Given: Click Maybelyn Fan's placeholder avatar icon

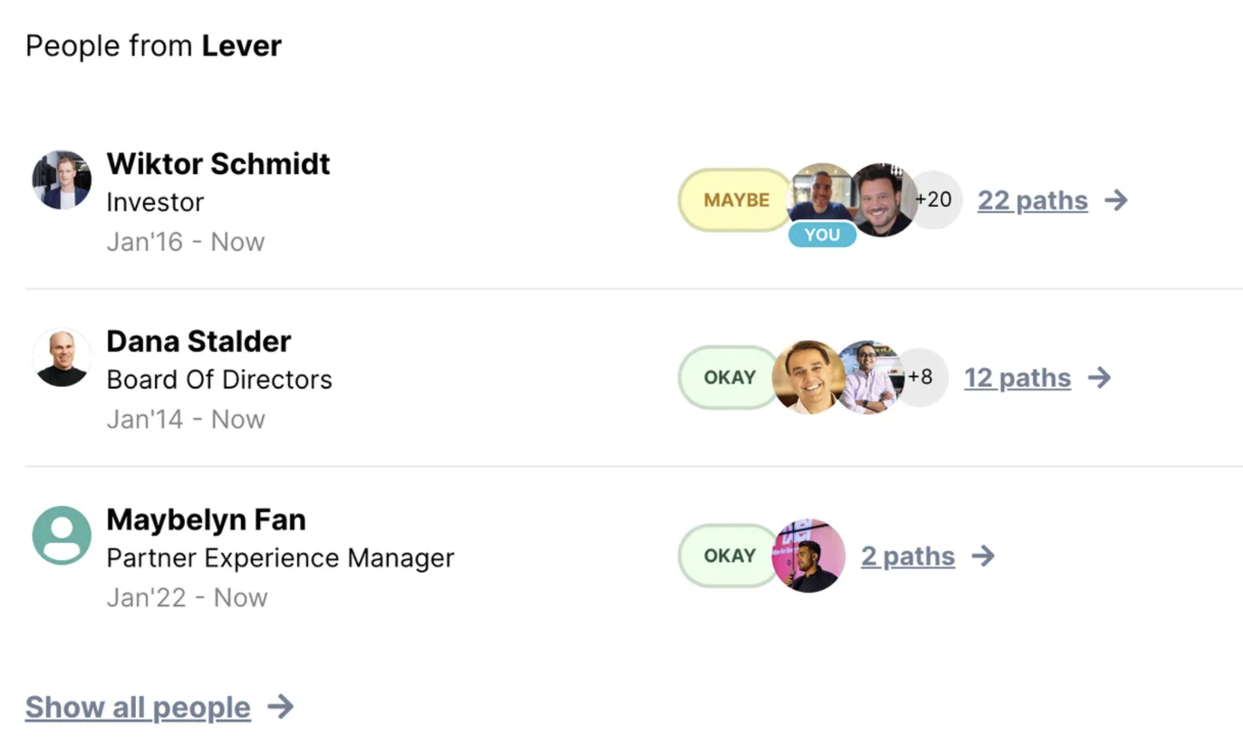Looking at the screenshot, I should 62,536.
